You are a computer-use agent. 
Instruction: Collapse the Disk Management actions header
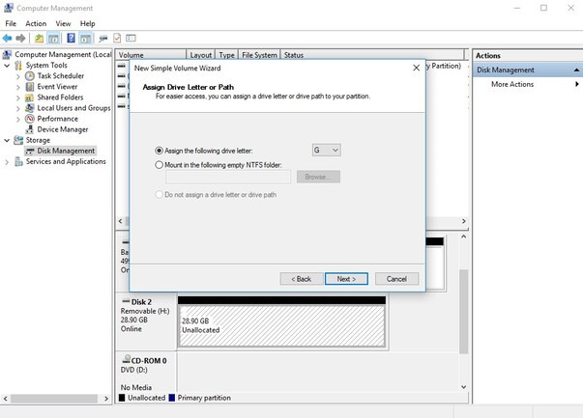576,70
